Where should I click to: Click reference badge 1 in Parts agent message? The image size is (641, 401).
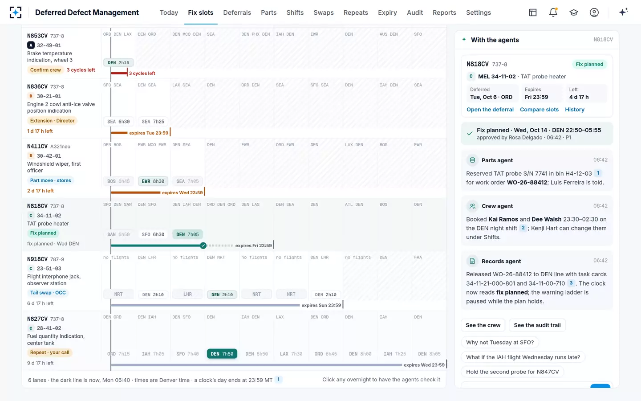[598, 173]
